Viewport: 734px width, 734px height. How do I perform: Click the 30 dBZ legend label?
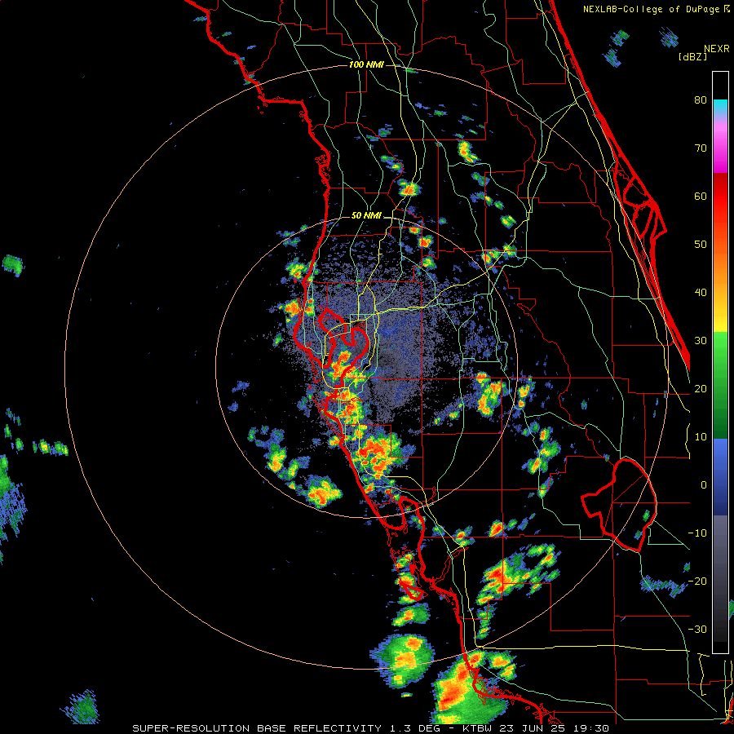pos(701,341)
